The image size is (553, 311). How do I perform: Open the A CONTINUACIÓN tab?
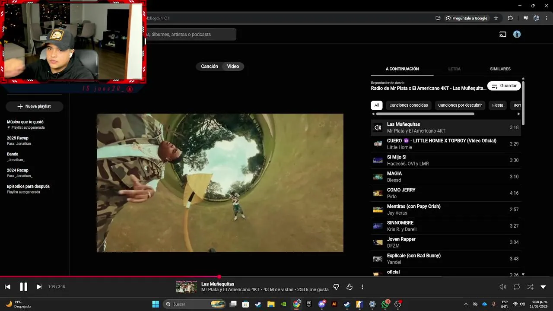click(402, 69)
